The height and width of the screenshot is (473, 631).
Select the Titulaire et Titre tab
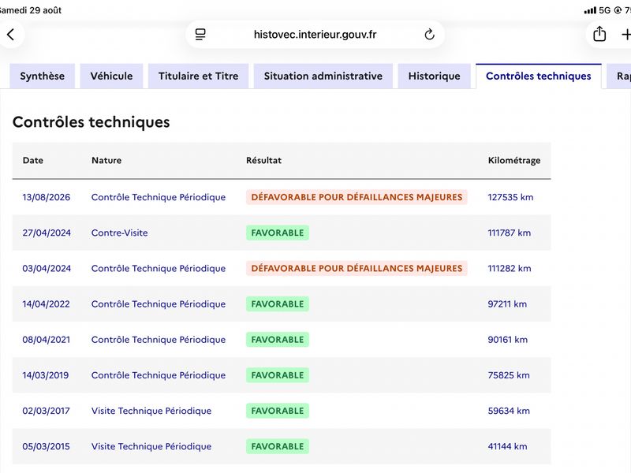(x=199, y=76)
